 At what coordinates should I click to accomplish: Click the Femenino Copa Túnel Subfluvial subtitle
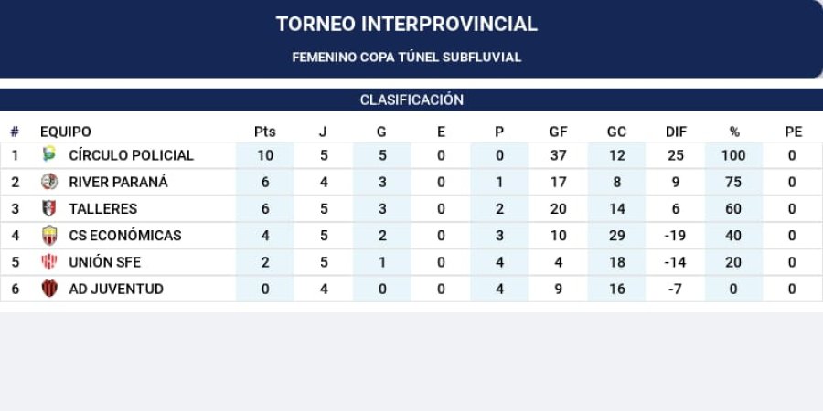click(x=407, y=57)
